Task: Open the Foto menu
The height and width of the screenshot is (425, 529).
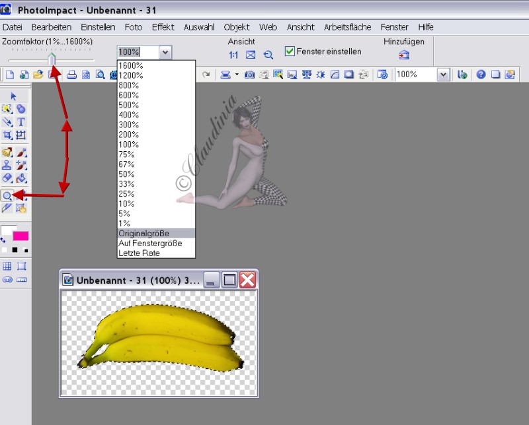Action: point(134,27)
